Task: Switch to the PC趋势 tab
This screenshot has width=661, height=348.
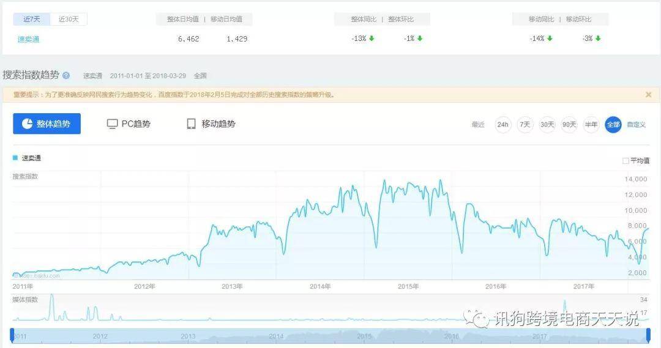Action: click(x=129, y=124)
